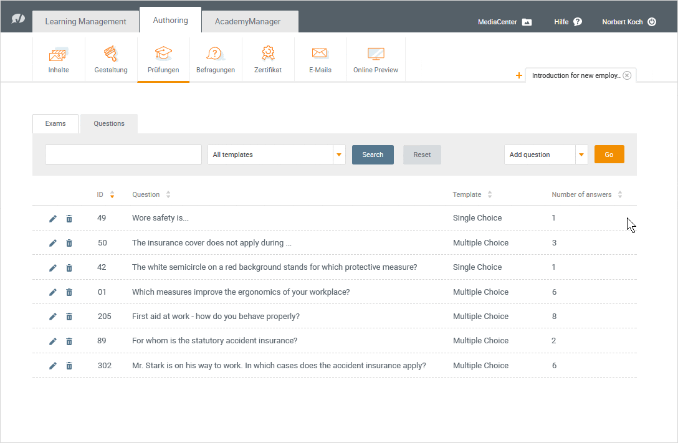Open the Learning Management tab
The width and height of the screenshot is (678, 443).
click(85, 22)
